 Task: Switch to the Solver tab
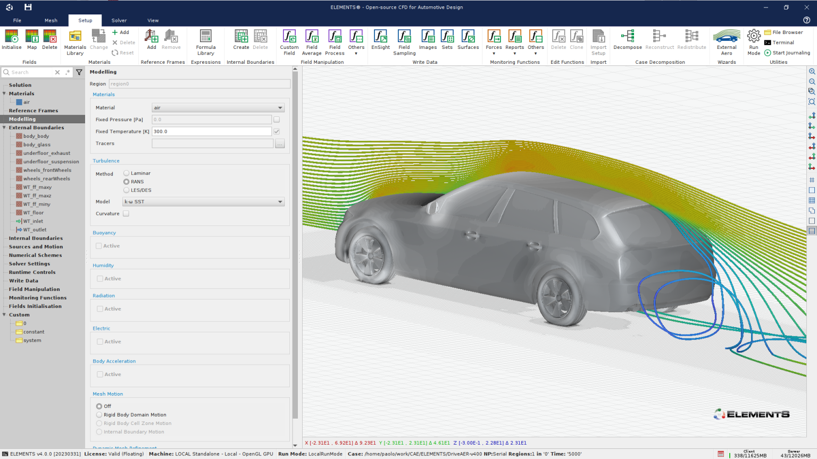tap(119, 20)
